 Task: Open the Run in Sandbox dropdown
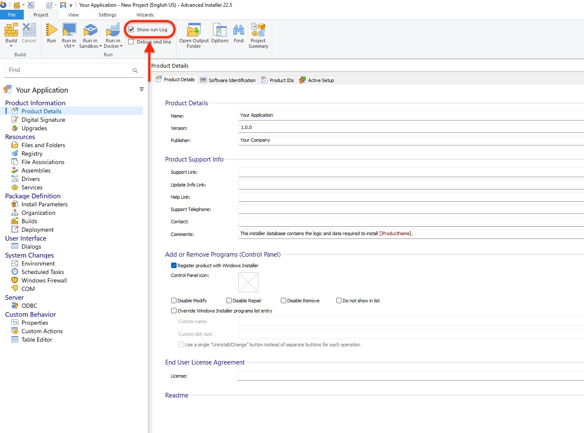tap(100, 47)
